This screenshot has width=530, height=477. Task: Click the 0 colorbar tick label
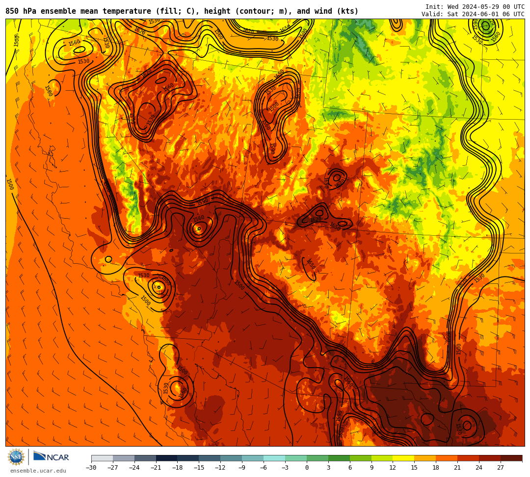click(x=307, y=468)
